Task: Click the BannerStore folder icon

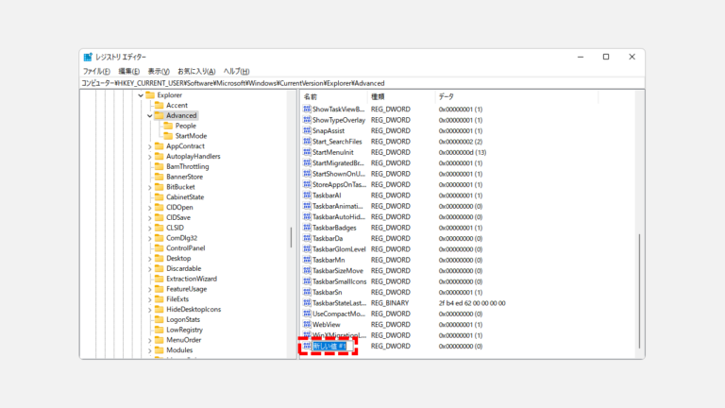Action: (159, 177)
